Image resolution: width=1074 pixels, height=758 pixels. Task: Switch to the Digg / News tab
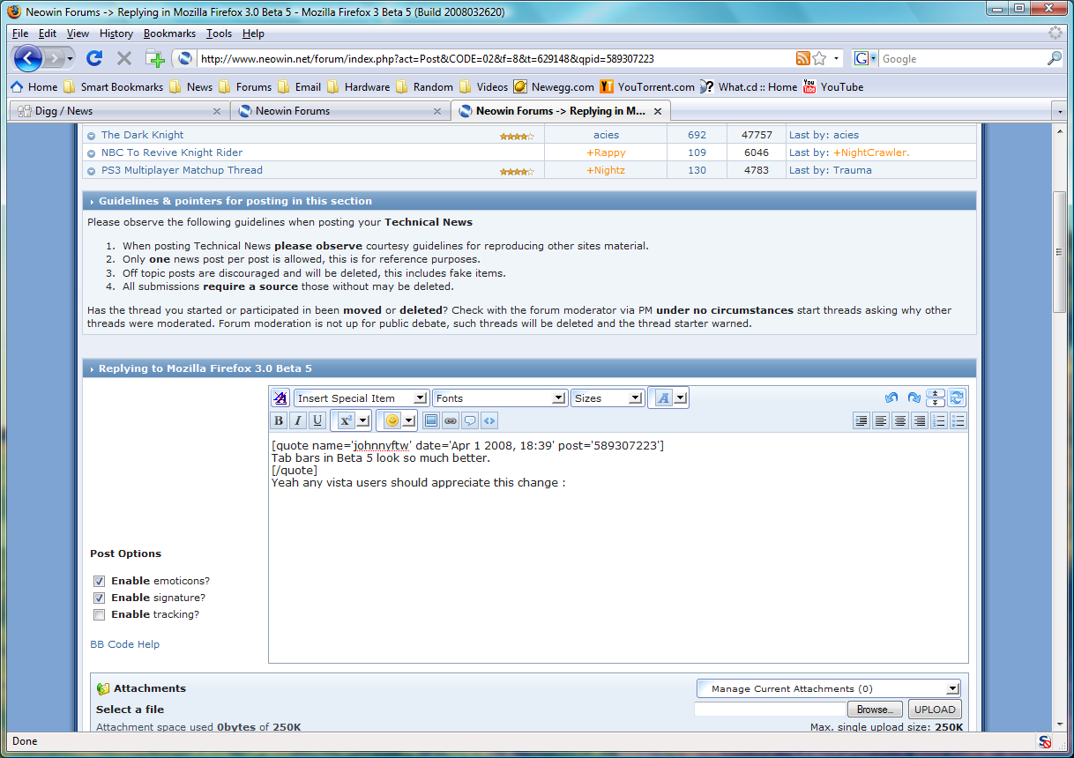tap(119, 111)
